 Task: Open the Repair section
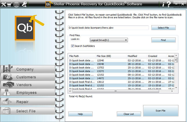coord(28,102)
